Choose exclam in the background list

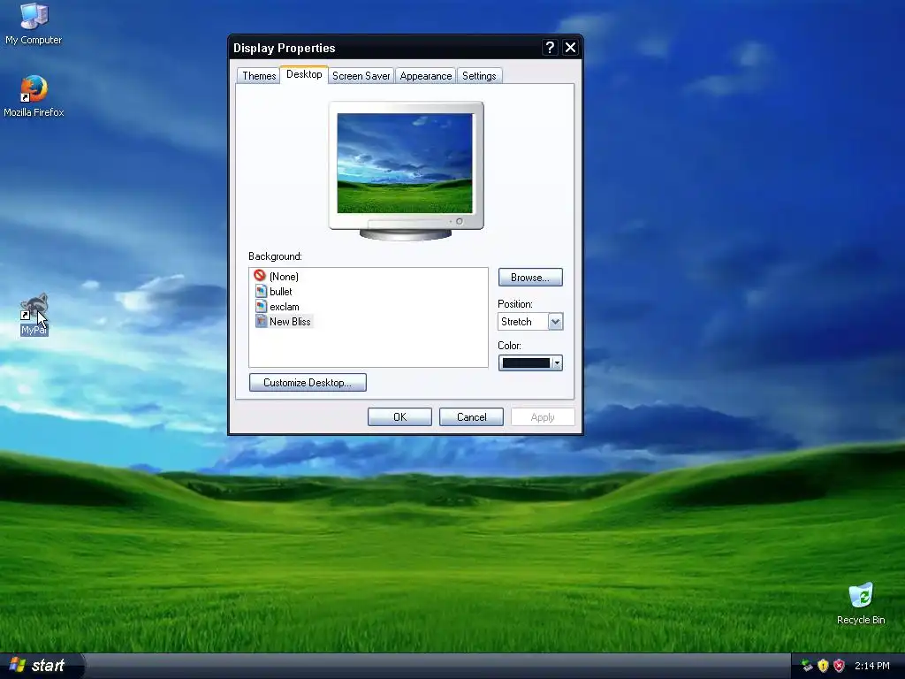pos(285,307)
